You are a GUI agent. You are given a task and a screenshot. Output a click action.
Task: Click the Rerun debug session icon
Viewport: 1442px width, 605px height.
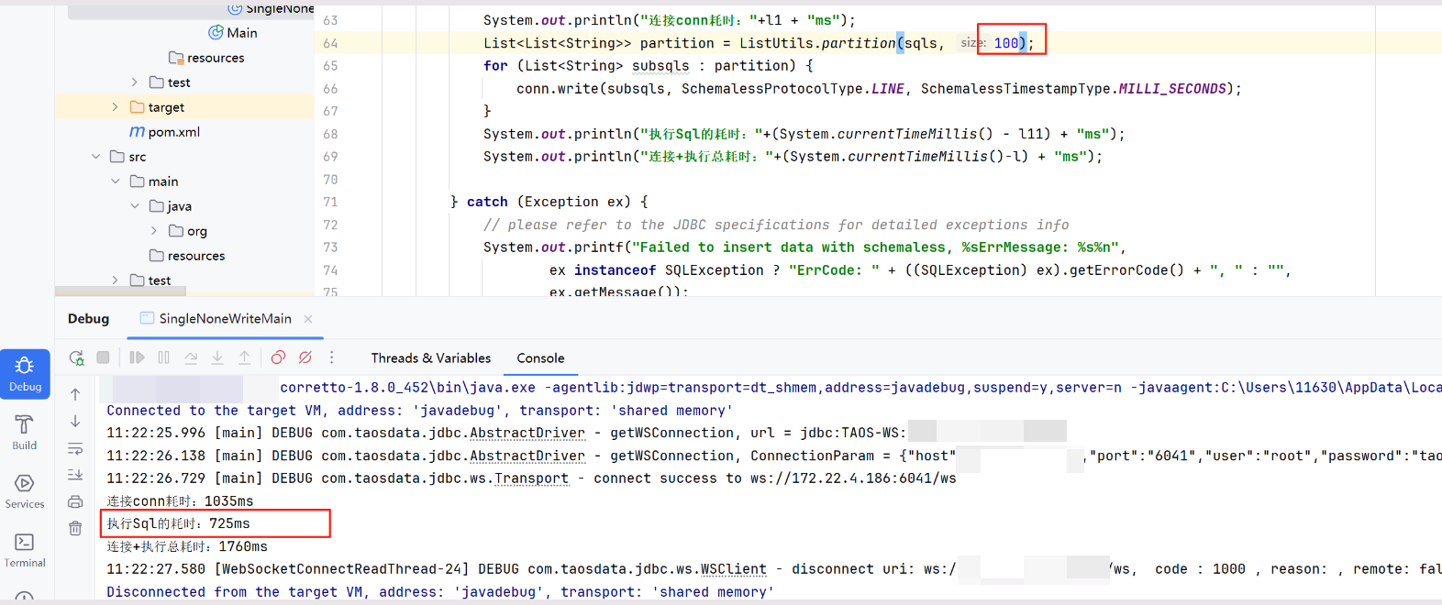tap(76, 357)
